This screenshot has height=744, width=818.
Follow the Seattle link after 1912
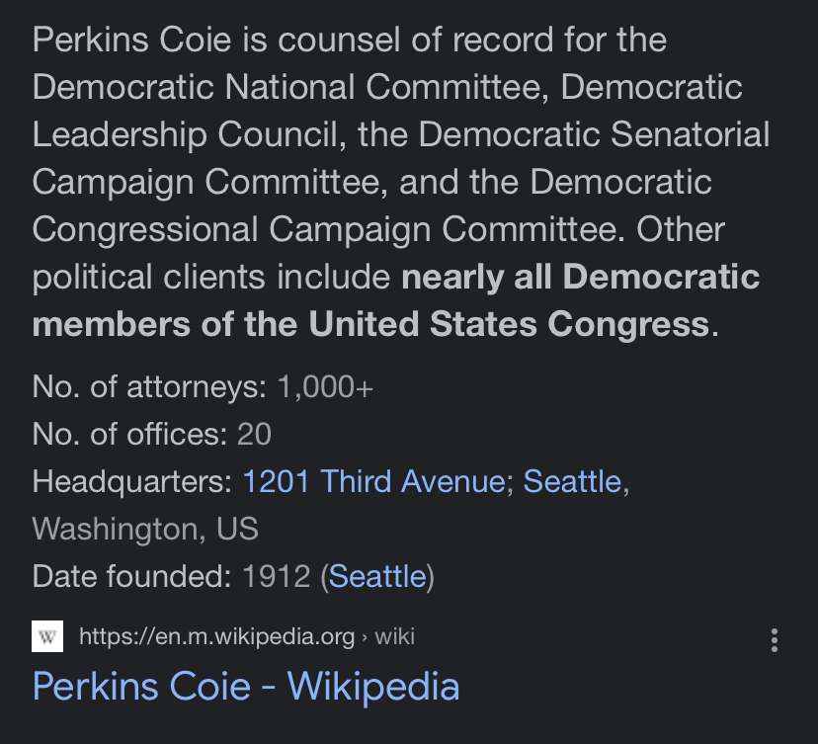377,576
